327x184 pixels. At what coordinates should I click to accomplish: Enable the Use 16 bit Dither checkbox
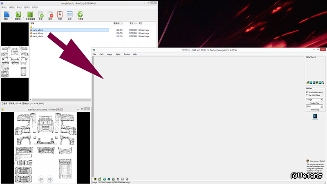[307, 95]
